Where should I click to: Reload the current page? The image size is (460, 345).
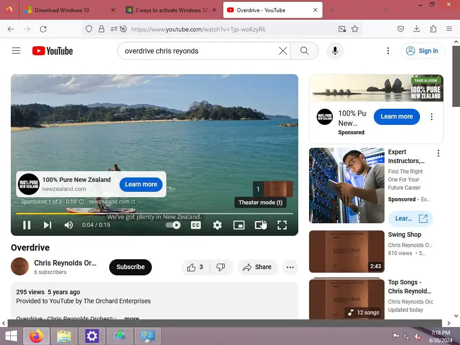(x=43, y=29)
